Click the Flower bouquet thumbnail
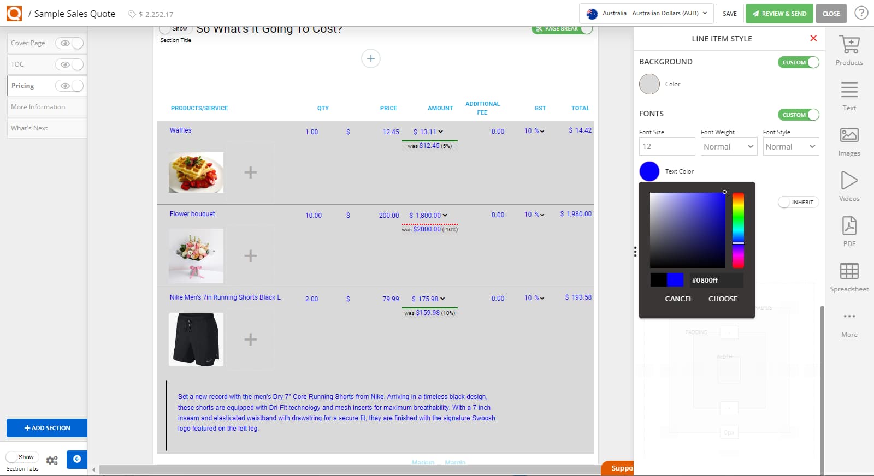 click(196, 256)
